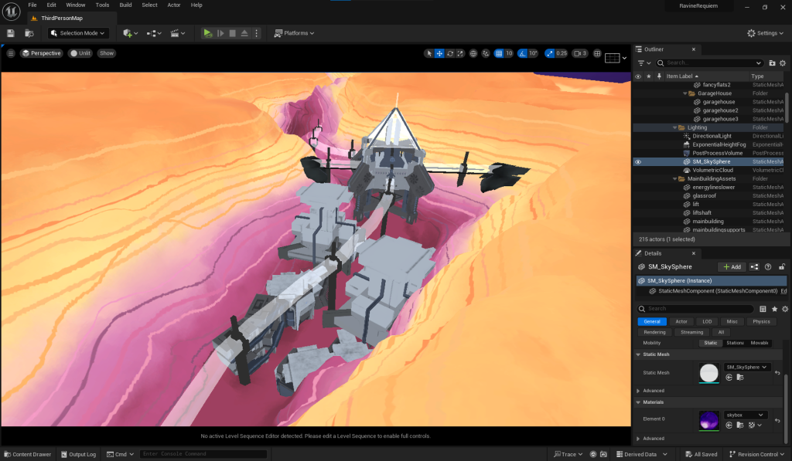The height and width of the screenshot is (461, 792).
Task: Create new folder in Outliner
Action: 772,63
